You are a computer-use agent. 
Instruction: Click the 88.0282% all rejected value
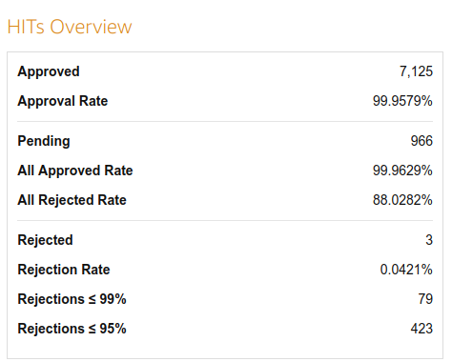402,200
